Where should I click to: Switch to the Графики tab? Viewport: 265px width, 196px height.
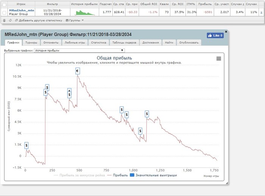pyautogui.click(x=13, y=43)
